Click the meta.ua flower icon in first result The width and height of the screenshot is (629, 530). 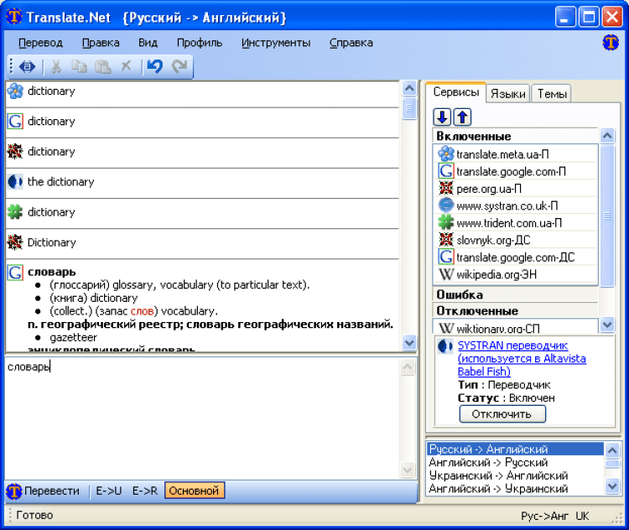tap(15, 91)
